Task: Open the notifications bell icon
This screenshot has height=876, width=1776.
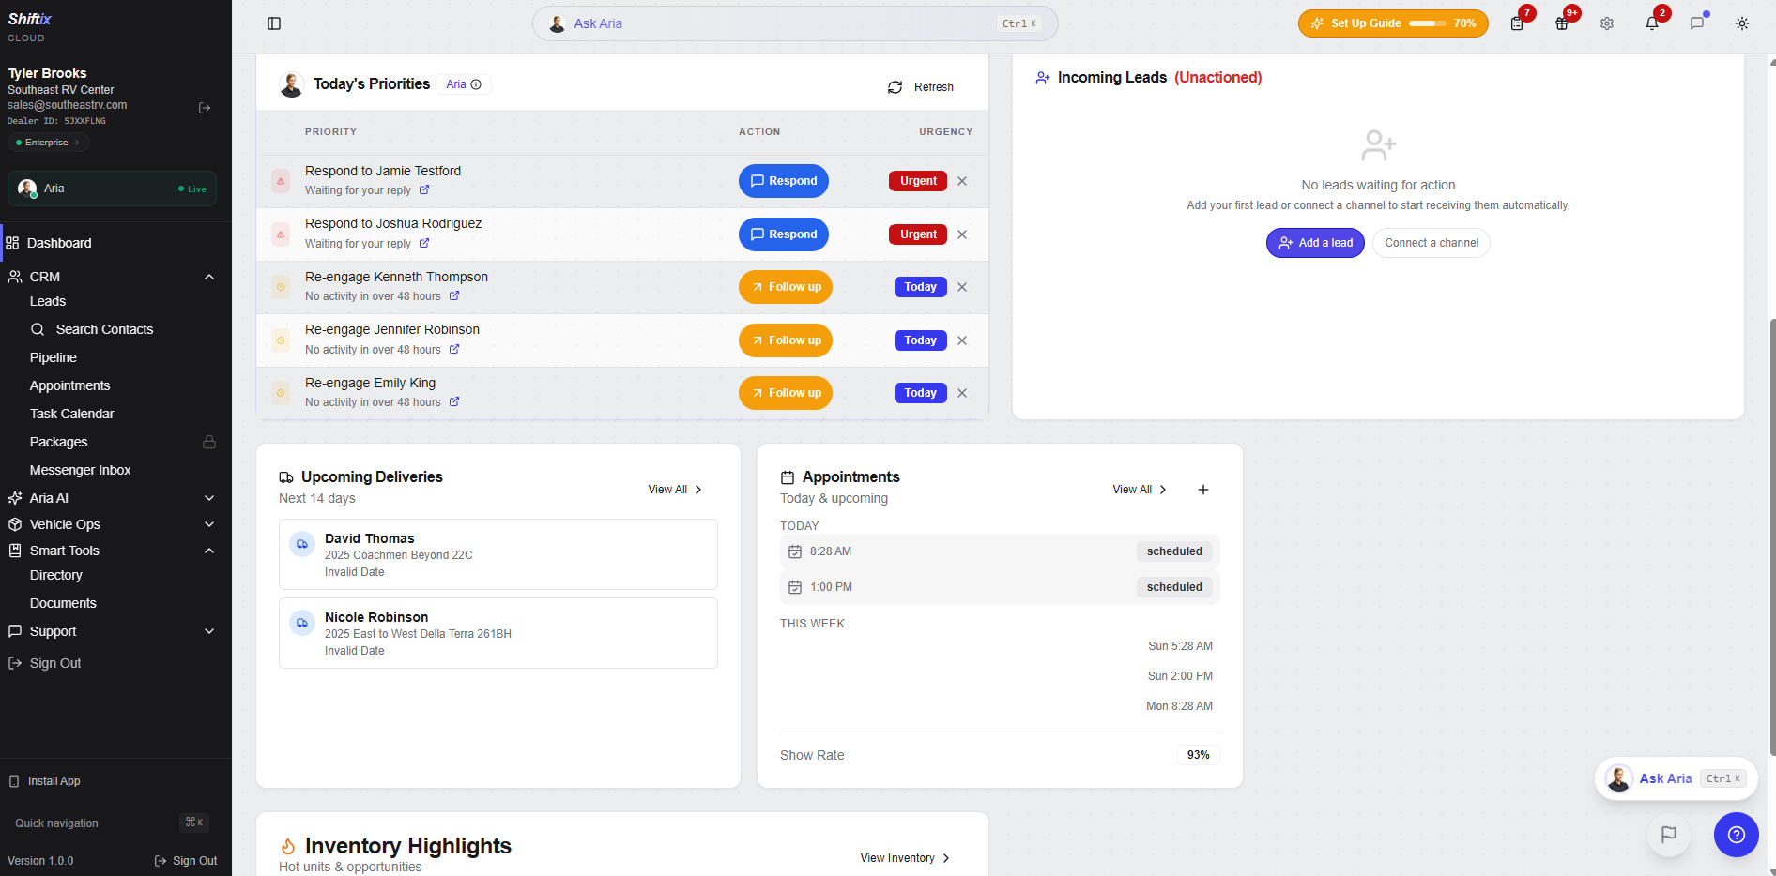Action: (1652, 23)
